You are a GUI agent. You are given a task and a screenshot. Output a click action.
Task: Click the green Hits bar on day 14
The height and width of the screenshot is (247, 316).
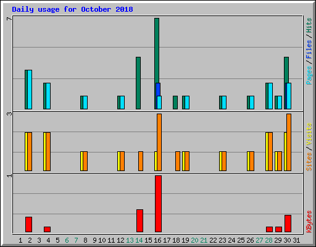[138, 83]
